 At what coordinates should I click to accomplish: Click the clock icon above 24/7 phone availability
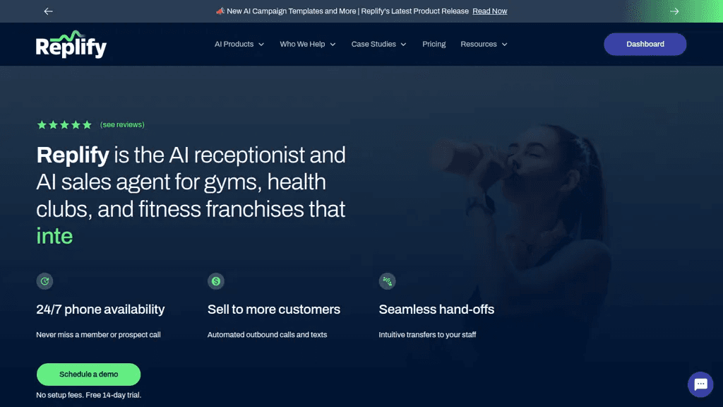[x=44, y=281]
